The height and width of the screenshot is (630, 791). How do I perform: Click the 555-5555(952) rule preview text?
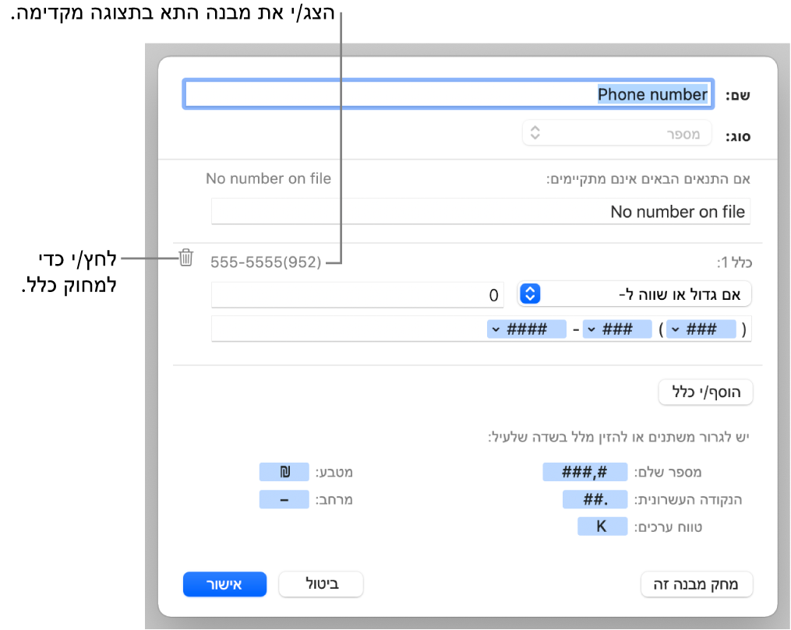[266, 263]
